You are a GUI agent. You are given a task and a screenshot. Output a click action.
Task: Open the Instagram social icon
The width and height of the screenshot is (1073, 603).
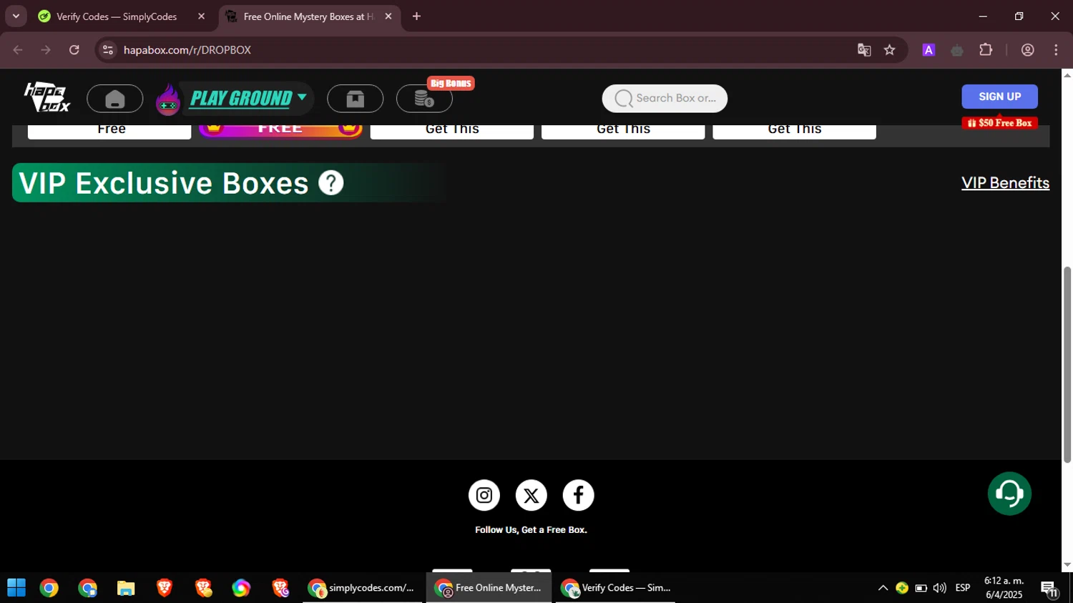484,495
